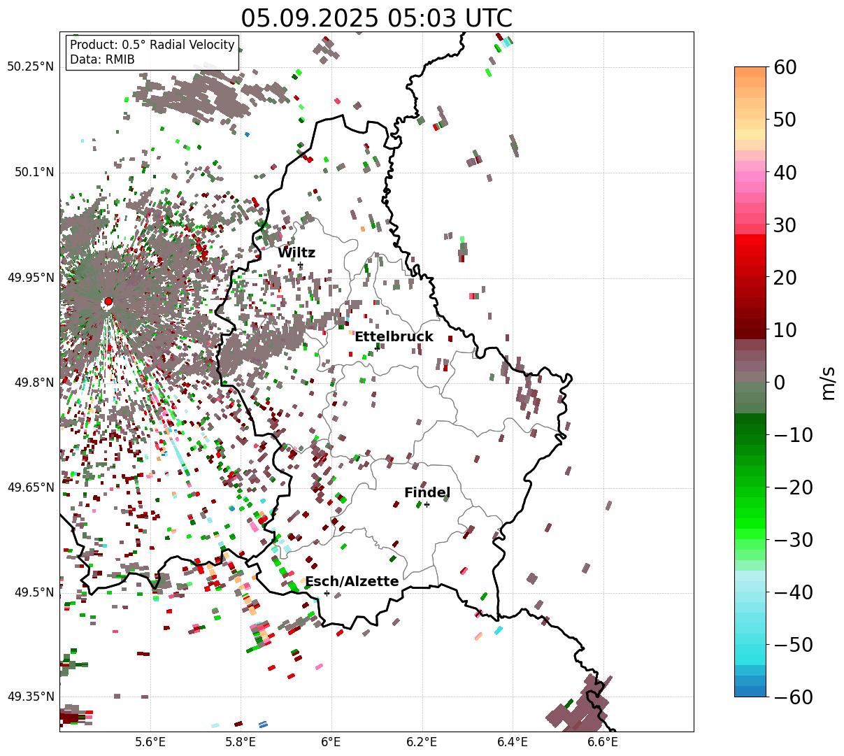This screenshot has width=844, height=756.
Task: Click the 6°E longitude tick label
Action: (x=331, y=742)
